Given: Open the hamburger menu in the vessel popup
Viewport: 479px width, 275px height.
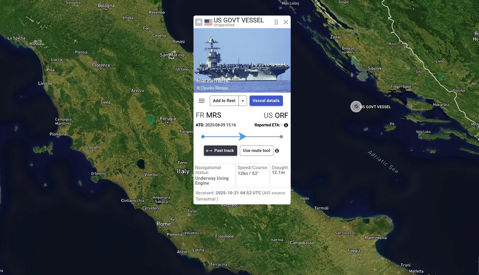Looking at the screenshot, I should (x=202, y=101).
